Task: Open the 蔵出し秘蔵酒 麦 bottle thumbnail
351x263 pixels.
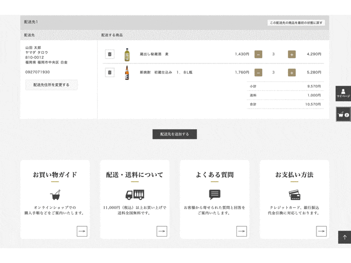Action: pyautogui.click(x=127, y=54)
